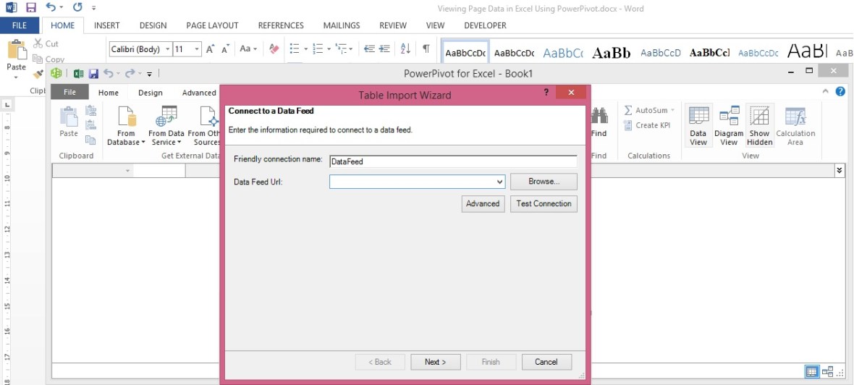Select bold AaBb heading style thumbnail
The width and height of the screenshot is (854, 385).
click(612, 53)
